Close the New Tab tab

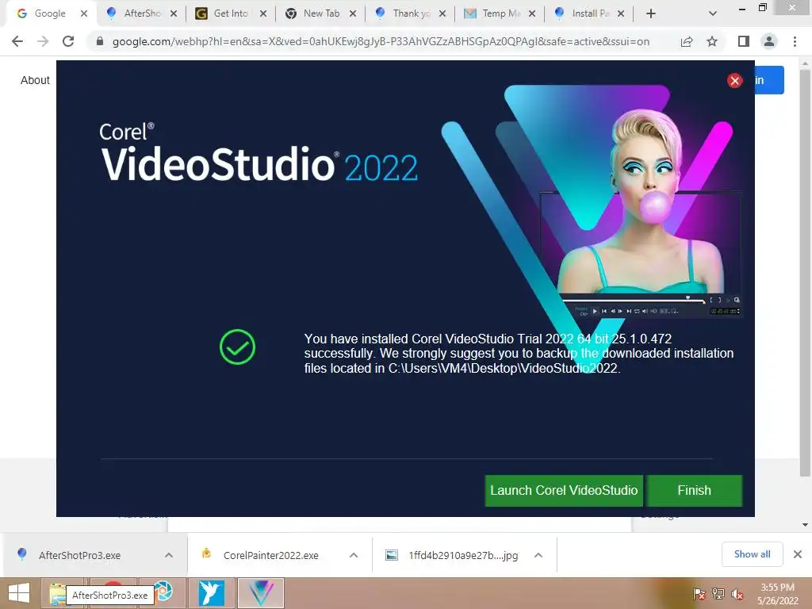click(353, 13)
